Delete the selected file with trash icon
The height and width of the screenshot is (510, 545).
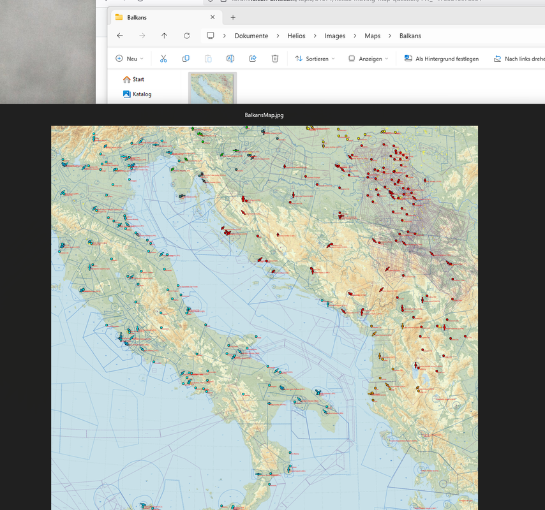pos(275,59)
